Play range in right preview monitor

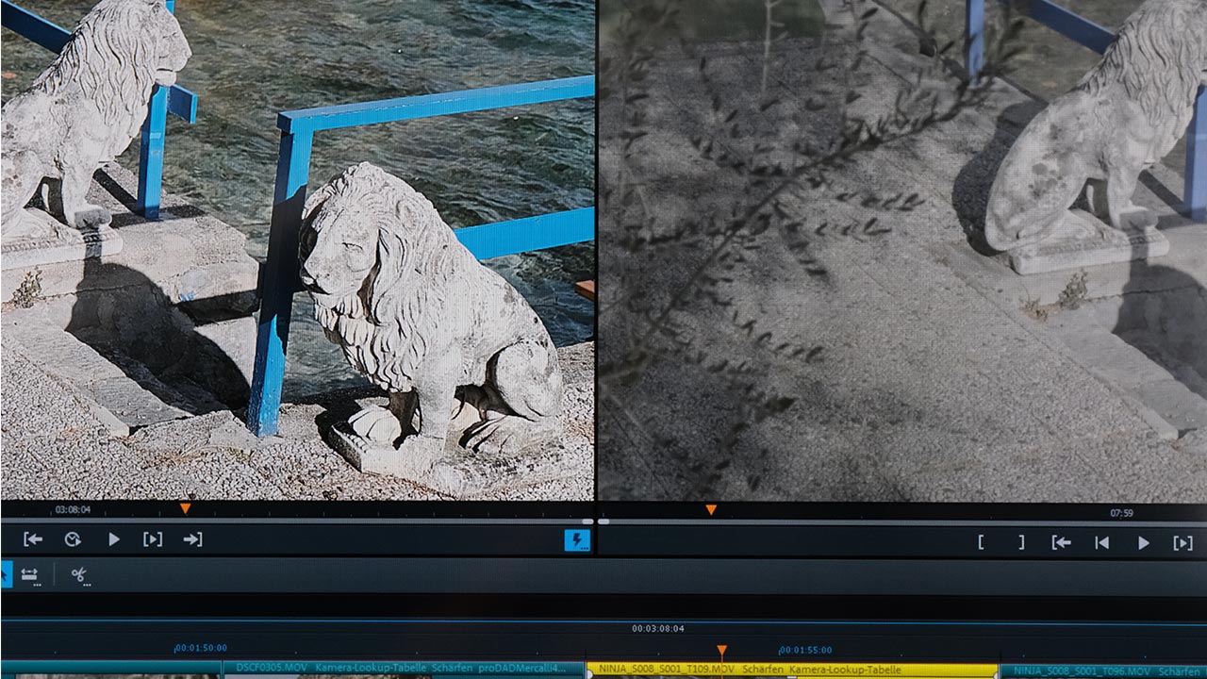[x=1182, y=542]
